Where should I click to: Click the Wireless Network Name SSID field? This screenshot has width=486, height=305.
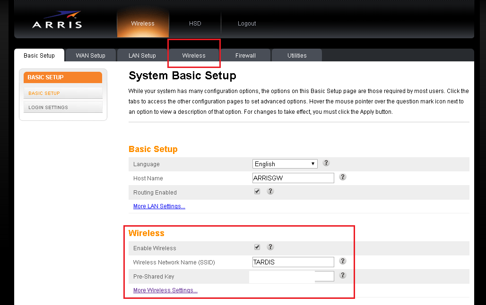(293, 262)
